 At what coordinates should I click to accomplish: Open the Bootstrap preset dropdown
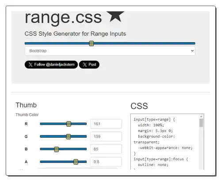coord(110,51)
